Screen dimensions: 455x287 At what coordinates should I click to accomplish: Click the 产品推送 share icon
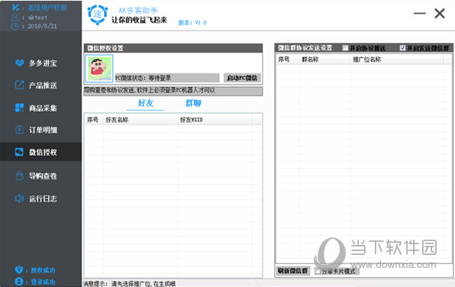pyautogui.click(x=19, y=85)
